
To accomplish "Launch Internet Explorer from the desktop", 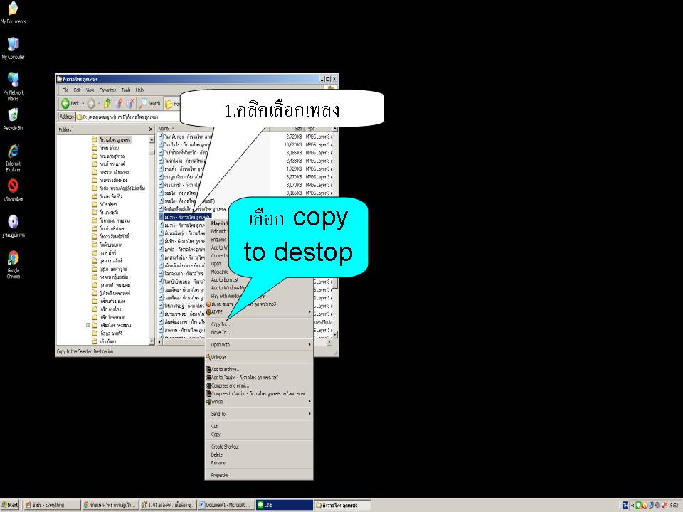I will click(x=13, y=158).
